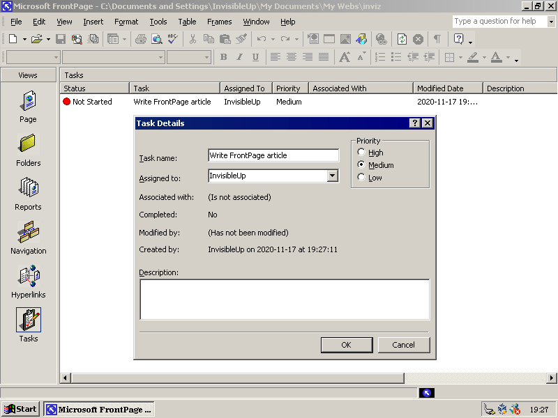Open the Frames menu
The image size is (558, 418).
[x=220, y=22]
